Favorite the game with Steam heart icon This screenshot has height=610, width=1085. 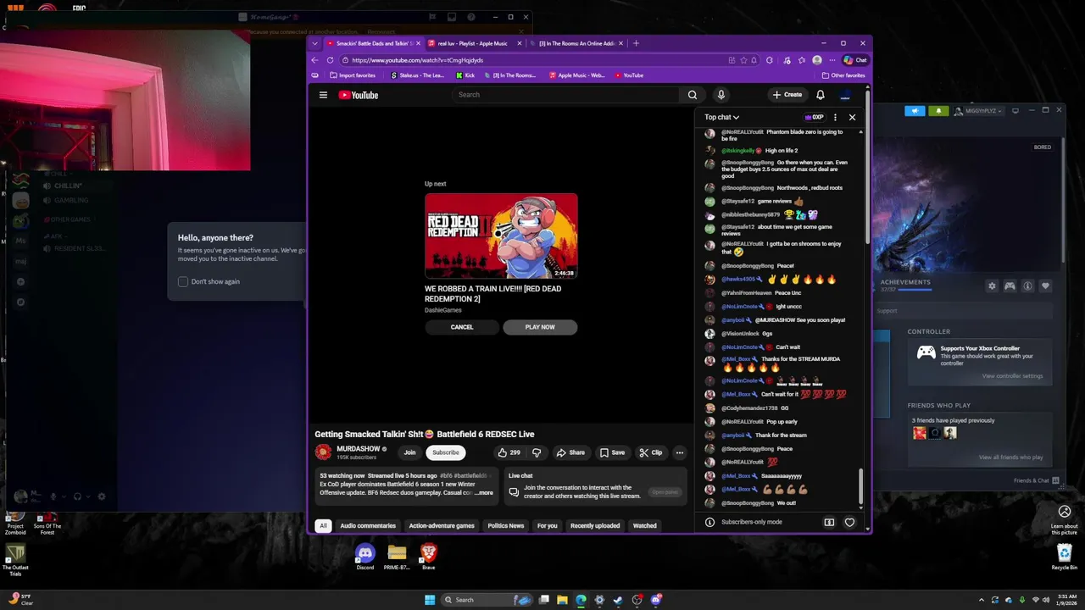pos(1045,286)
